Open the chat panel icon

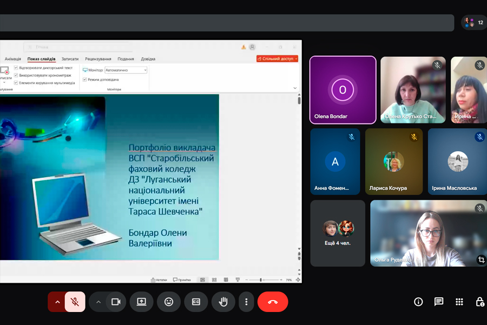click(439, 302)
